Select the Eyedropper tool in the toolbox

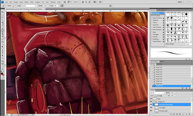point(3,25)
